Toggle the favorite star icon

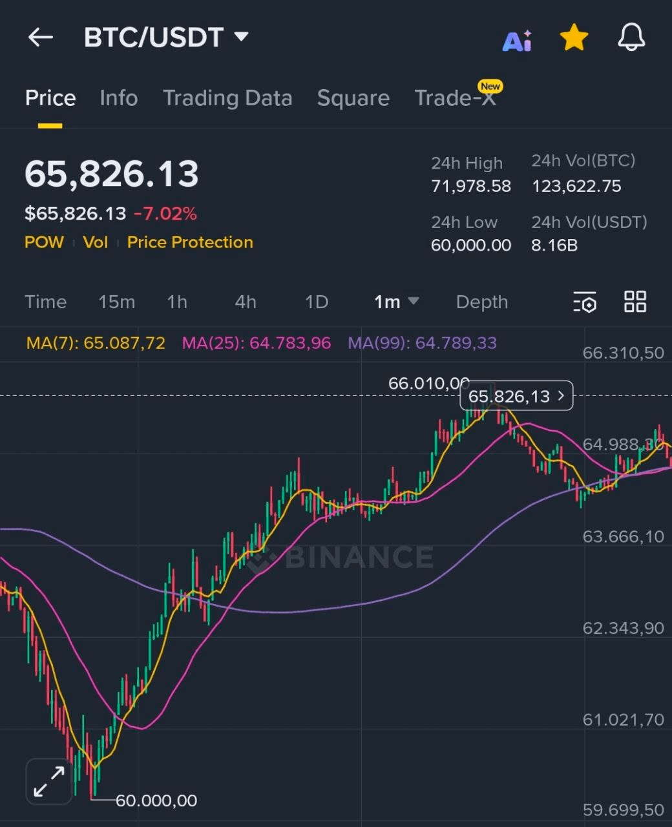click(x=573, y=38)
